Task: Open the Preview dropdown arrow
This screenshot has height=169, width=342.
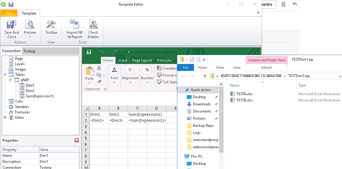Action: [30, 37]
